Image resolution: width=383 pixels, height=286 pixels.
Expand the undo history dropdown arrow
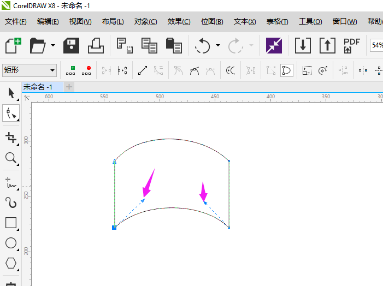218,45
